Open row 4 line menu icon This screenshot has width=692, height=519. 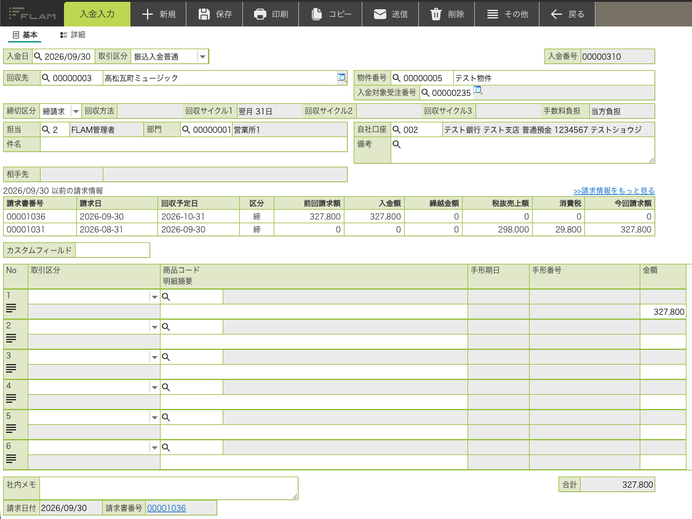point(11,398)
